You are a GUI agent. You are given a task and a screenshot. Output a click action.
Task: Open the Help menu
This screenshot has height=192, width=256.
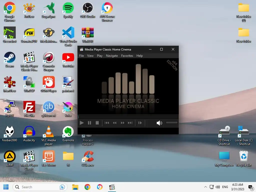click(139, 56)
